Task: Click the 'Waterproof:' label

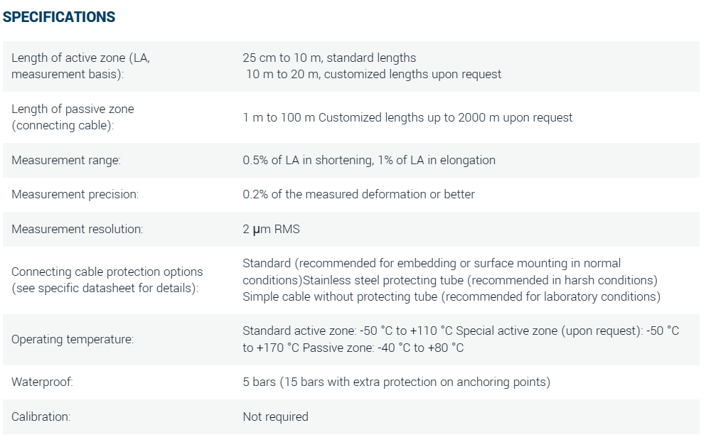Action: pos(43,382)
